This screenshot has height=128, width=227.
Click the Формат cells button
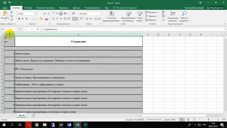pos(151,20)
